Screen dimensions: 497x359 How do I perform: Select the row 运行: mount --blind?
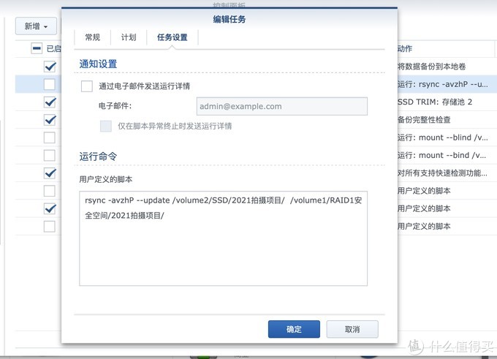pos(443,137)
